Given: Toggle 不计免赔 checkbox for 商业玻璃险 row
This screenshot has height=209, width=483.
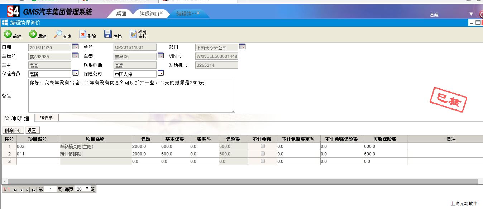Looking at the screenshot, I should [x=263, y=154].
